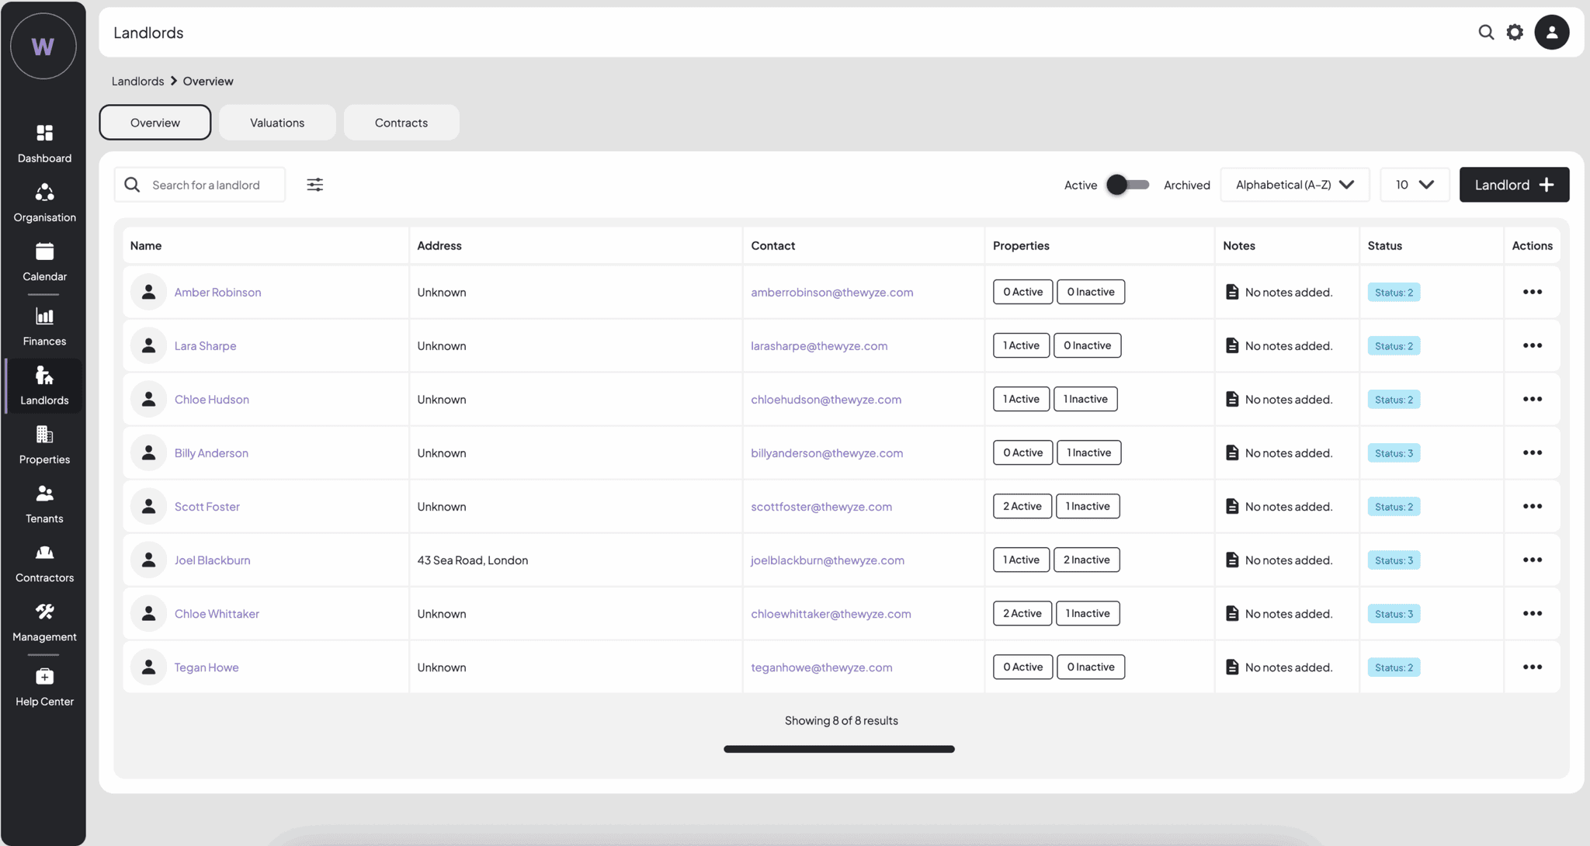Click the filter sliders icon
This screenshot has height=846, width=1590.
[314, 185]
